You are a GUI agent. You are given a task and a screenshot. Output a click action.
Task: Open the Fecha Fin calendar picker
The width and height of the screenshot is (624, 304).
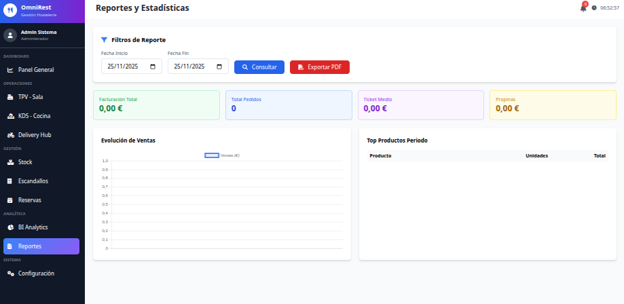pyautogui.click(x=219, y=67)
